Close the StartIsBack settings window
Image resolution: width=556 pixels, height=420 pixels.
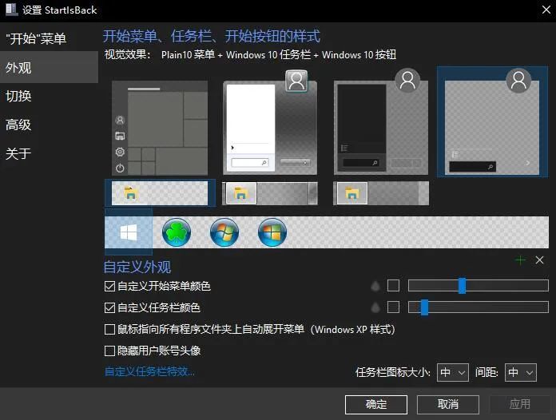(546, 10)
